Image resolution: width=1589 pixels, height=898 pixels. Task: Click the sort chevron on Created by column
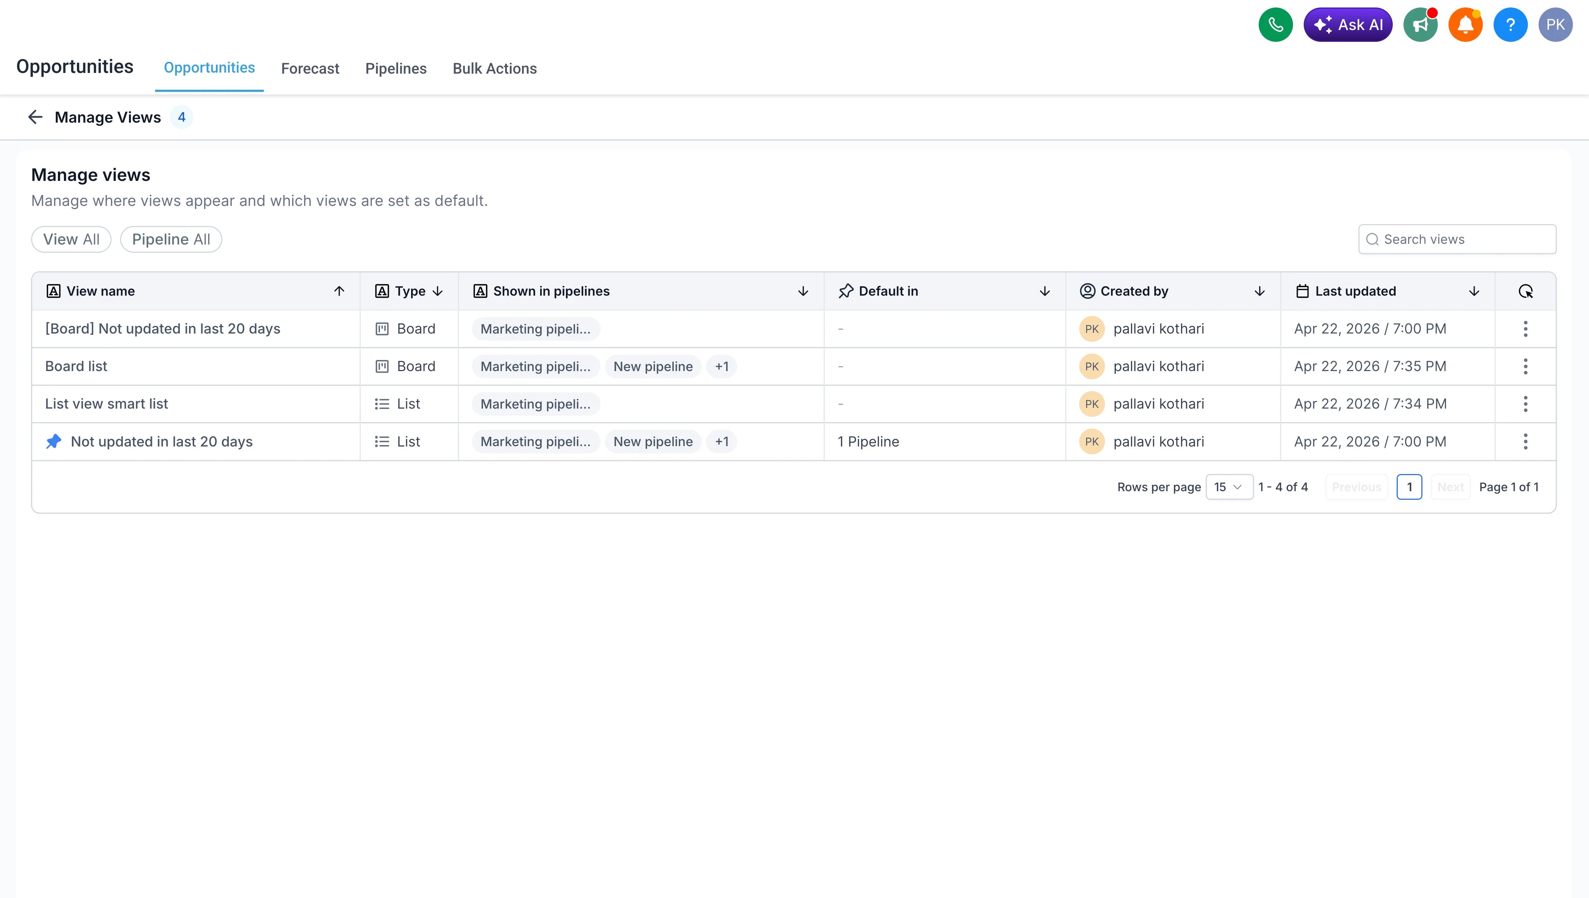point(1260,291)
